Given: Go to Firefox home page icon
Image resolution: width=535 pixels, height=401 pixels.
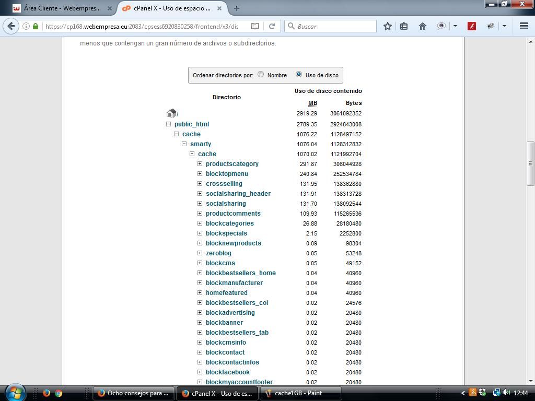Looking at the screenshot, I should coord(422,26).
